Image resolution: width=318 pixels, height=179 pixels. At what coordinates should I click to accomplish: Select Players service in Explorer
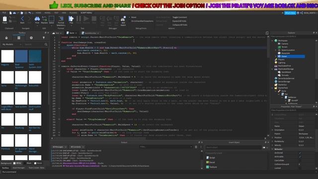pyautogui.click(x=281, y=60)
